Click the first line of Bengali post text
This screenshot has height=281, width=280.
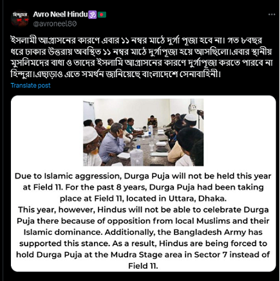tap(136, 41)
